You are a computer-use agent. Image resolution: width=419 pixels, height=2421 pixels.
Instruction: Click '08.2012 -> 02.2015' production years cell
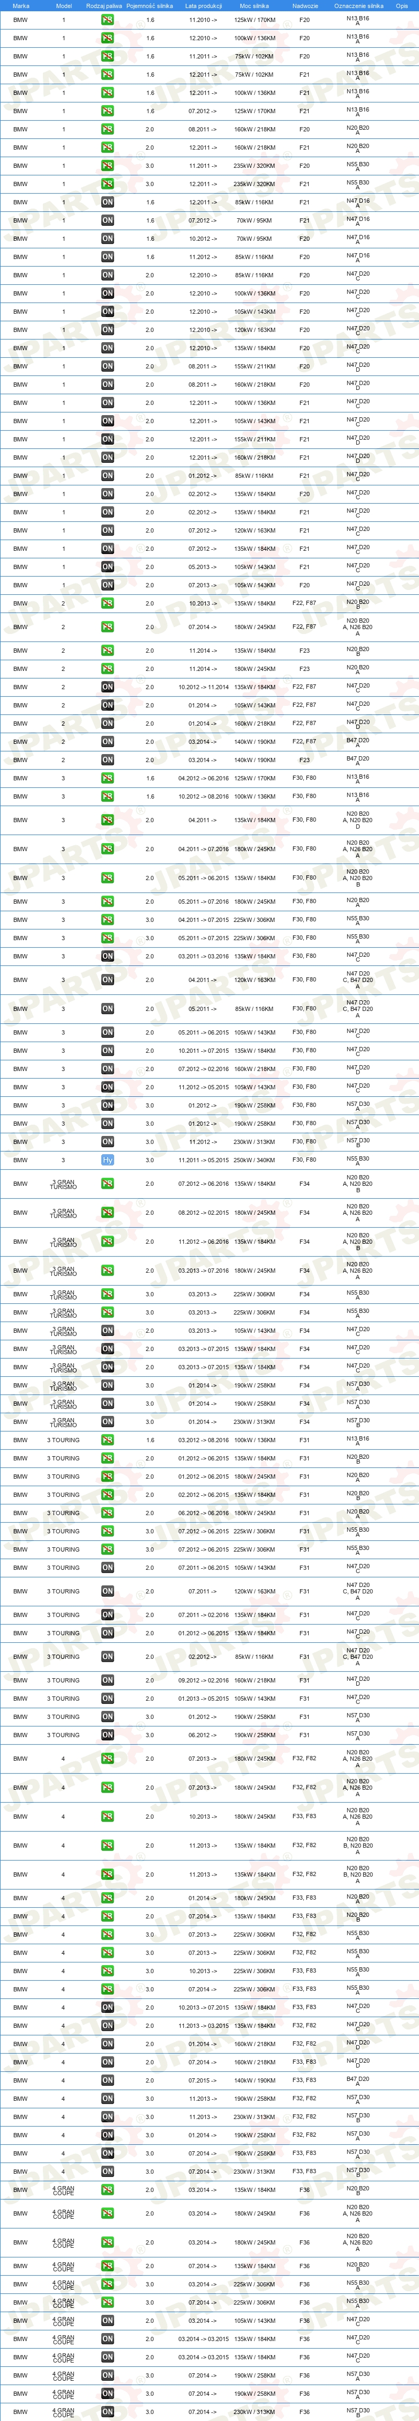click(x=204, y=1213)
